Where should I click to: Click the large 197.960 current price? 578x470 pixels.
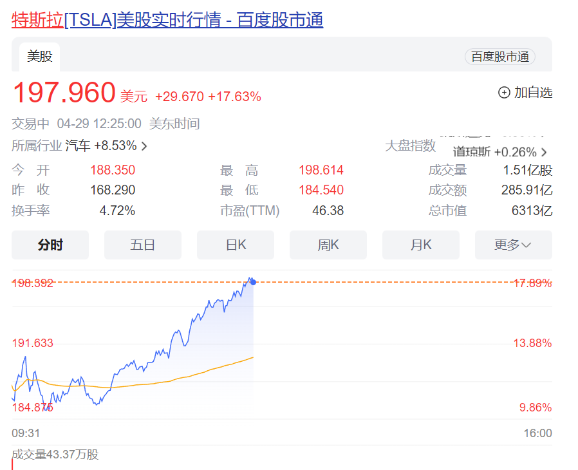(x=64, y=93)
